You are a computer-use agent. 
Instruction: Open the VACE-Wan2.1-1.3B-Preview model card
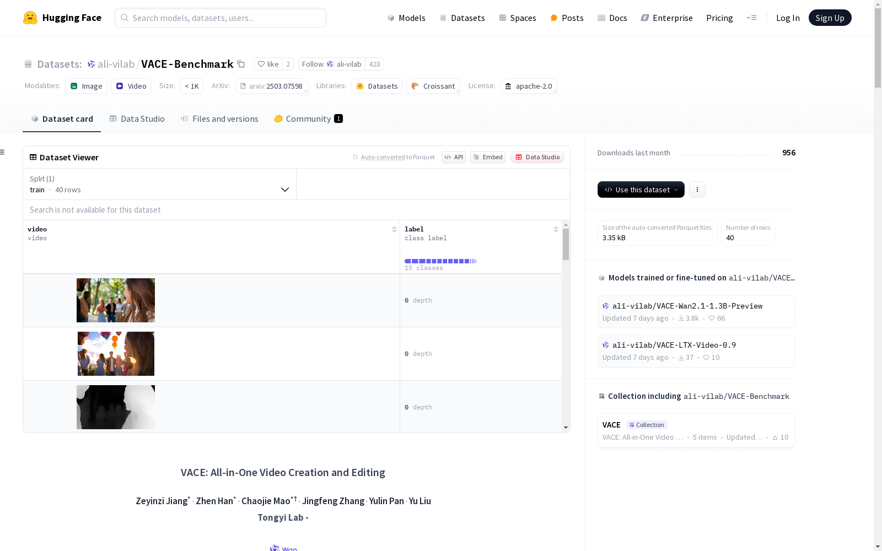tap(696, 312)
